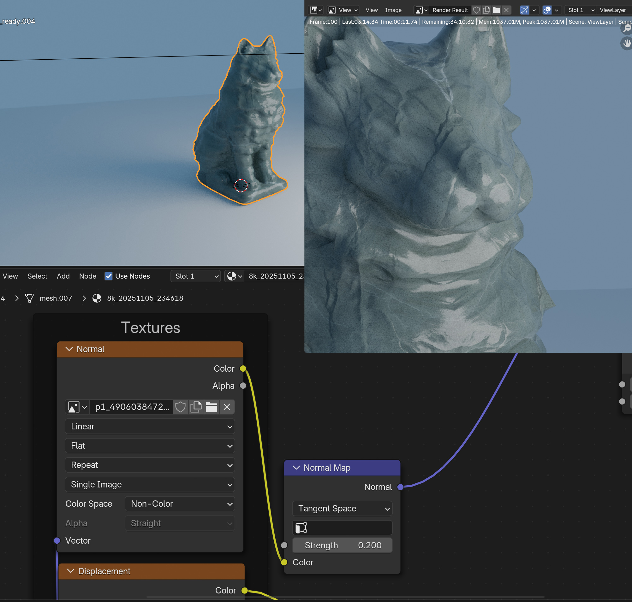Unlink Render Result image with X icon
This screenshot has height=602, width=632.
pos(506,10)
